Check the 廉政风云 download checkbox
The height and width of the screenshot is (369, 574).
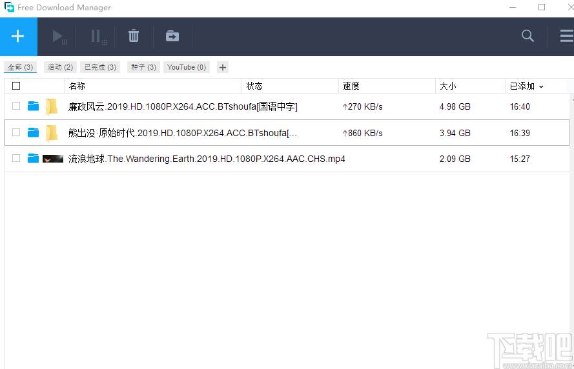tap(16, 106)
